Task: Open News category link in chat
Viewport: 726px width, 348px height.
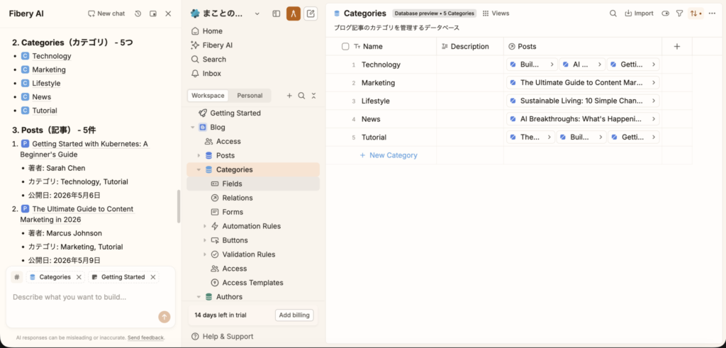Action: [x=42, y=96]
